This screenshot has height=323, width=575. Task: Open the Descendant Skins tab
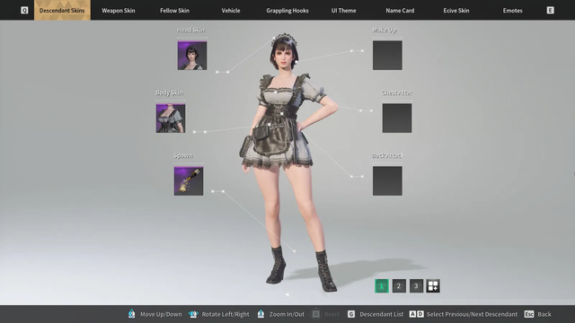[62, 10]
